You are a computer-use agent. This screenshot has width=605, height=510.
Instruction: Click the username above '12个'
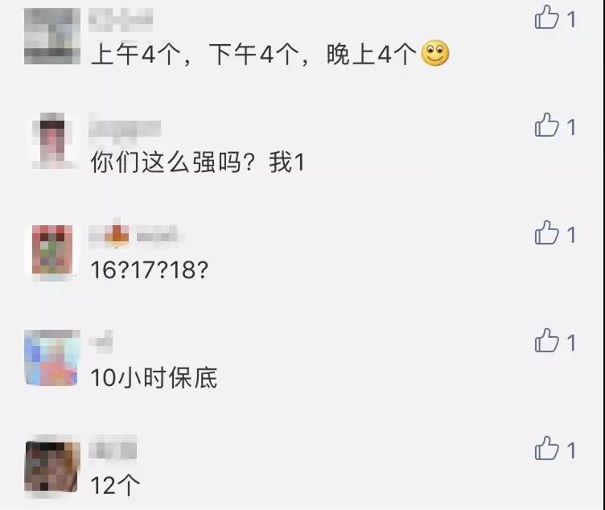[x=113, y=447]
